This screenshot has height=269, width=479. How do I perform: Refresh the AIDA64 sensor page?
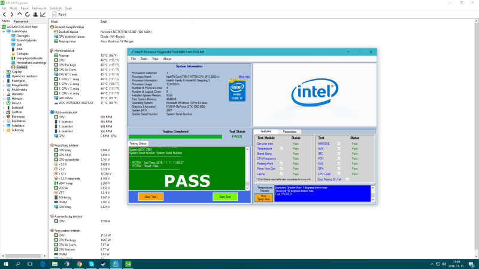[x=27, y=14]
